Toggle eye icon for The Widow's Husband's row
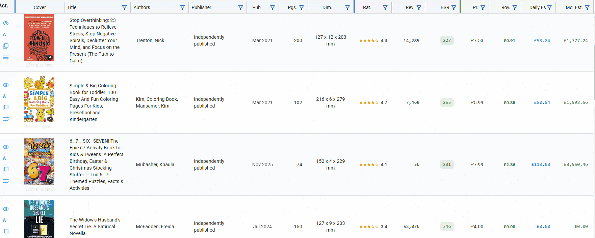595x238 pixels. pos(6,209)
